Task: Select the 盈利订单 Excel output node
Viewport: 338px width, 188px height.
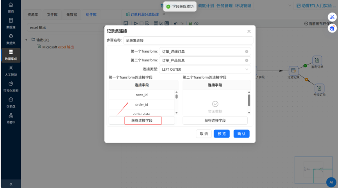Action: 317,60
